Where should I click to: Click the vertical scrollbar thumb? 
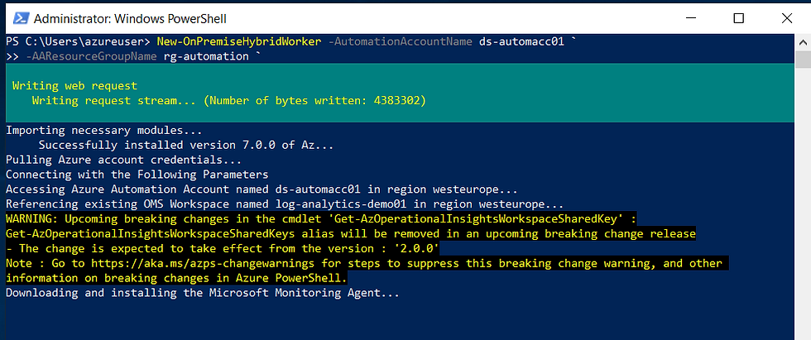click(x=802, y=60)
